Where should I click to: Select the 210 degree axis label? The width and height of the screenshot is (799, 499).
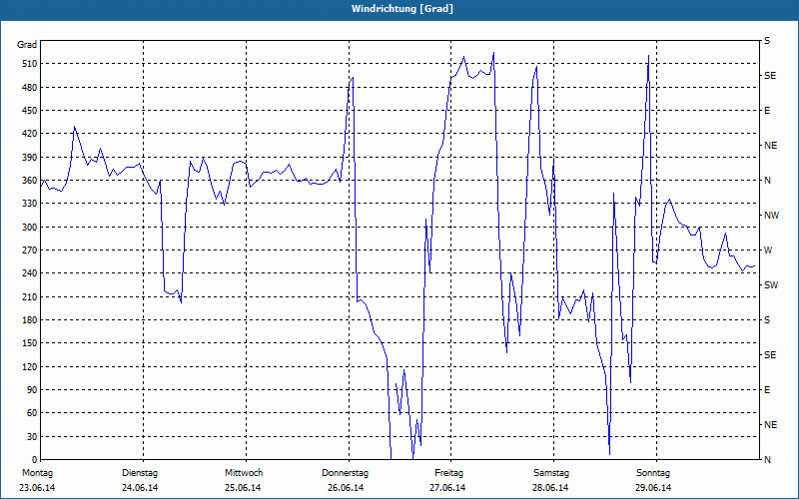(x=30, y=296)
